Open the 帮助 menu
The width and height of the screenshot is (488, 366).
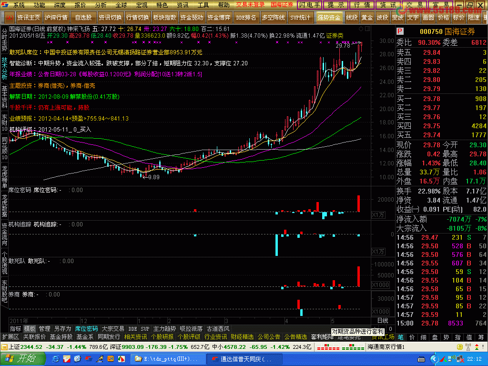click(224, 5)
